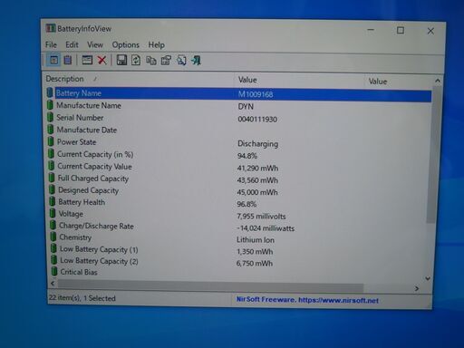Screen dimensions: 464x348
Task: Select the Full Charged Capacity row
Action: pos(238,179)
